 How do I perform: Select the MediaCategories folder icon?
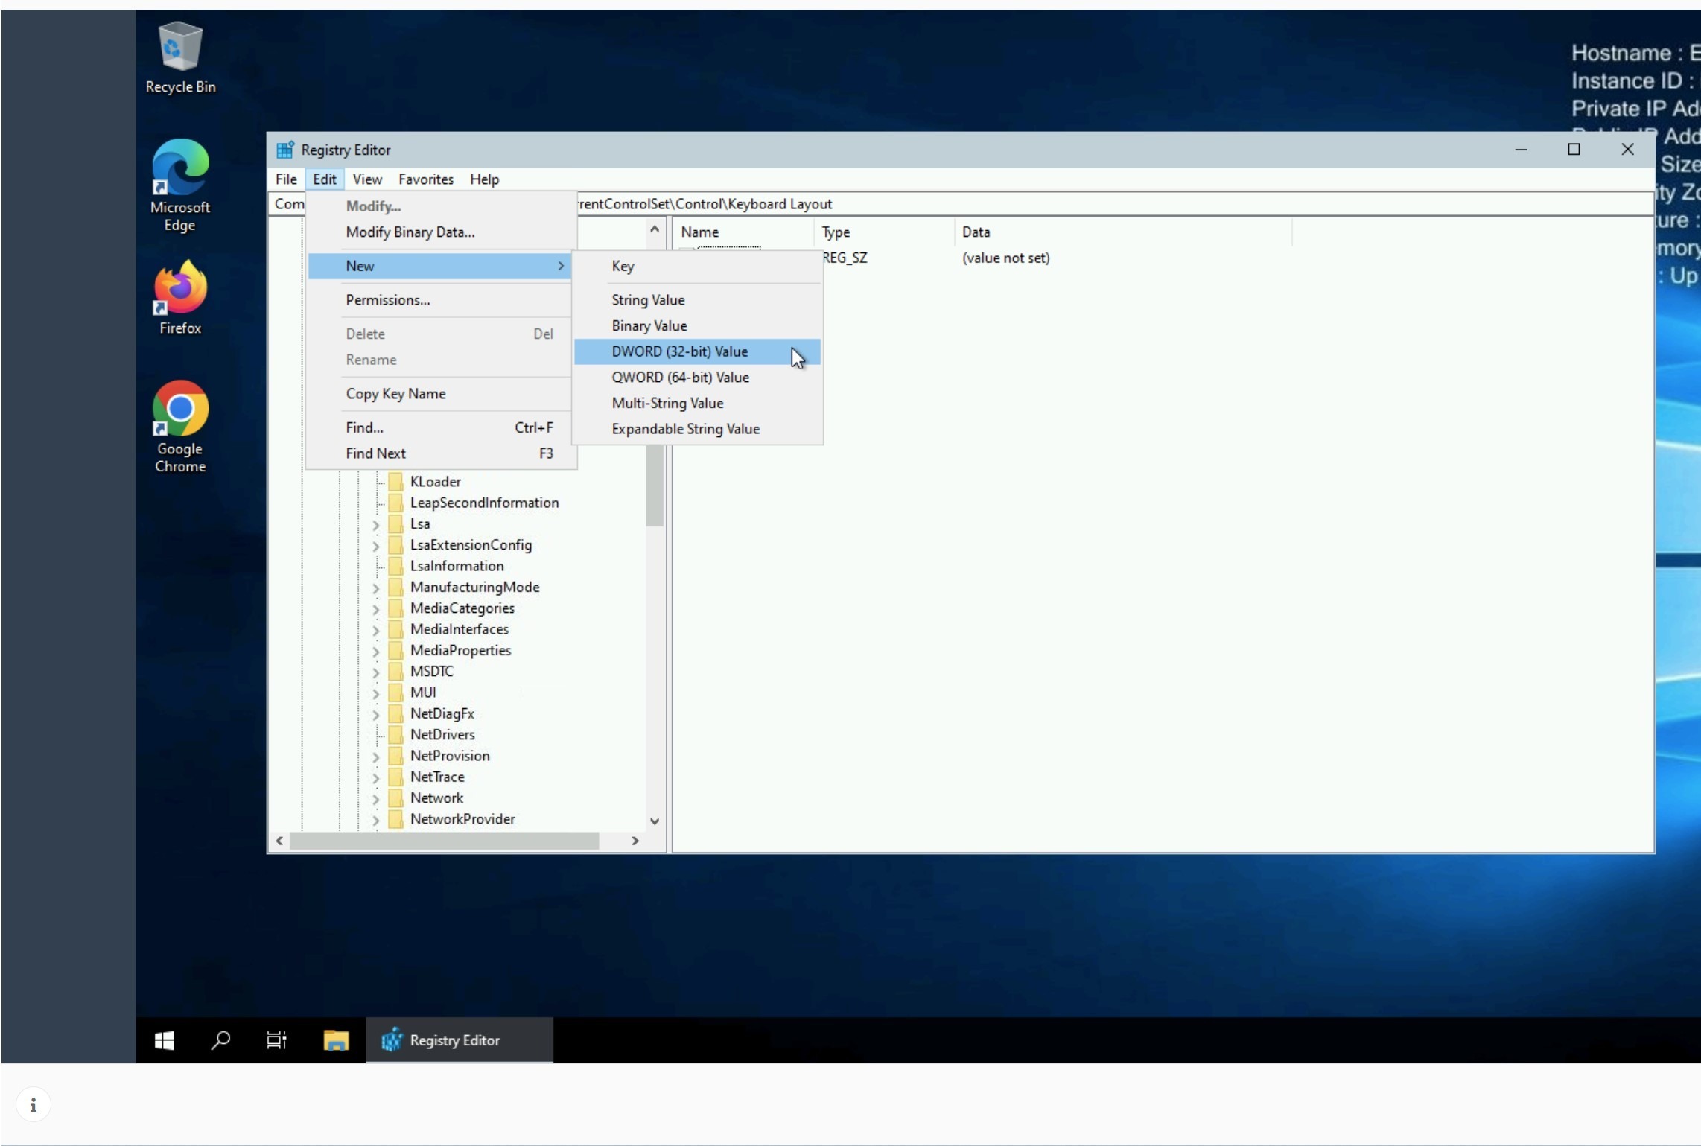pyautogui.click(x=396, y=608)
